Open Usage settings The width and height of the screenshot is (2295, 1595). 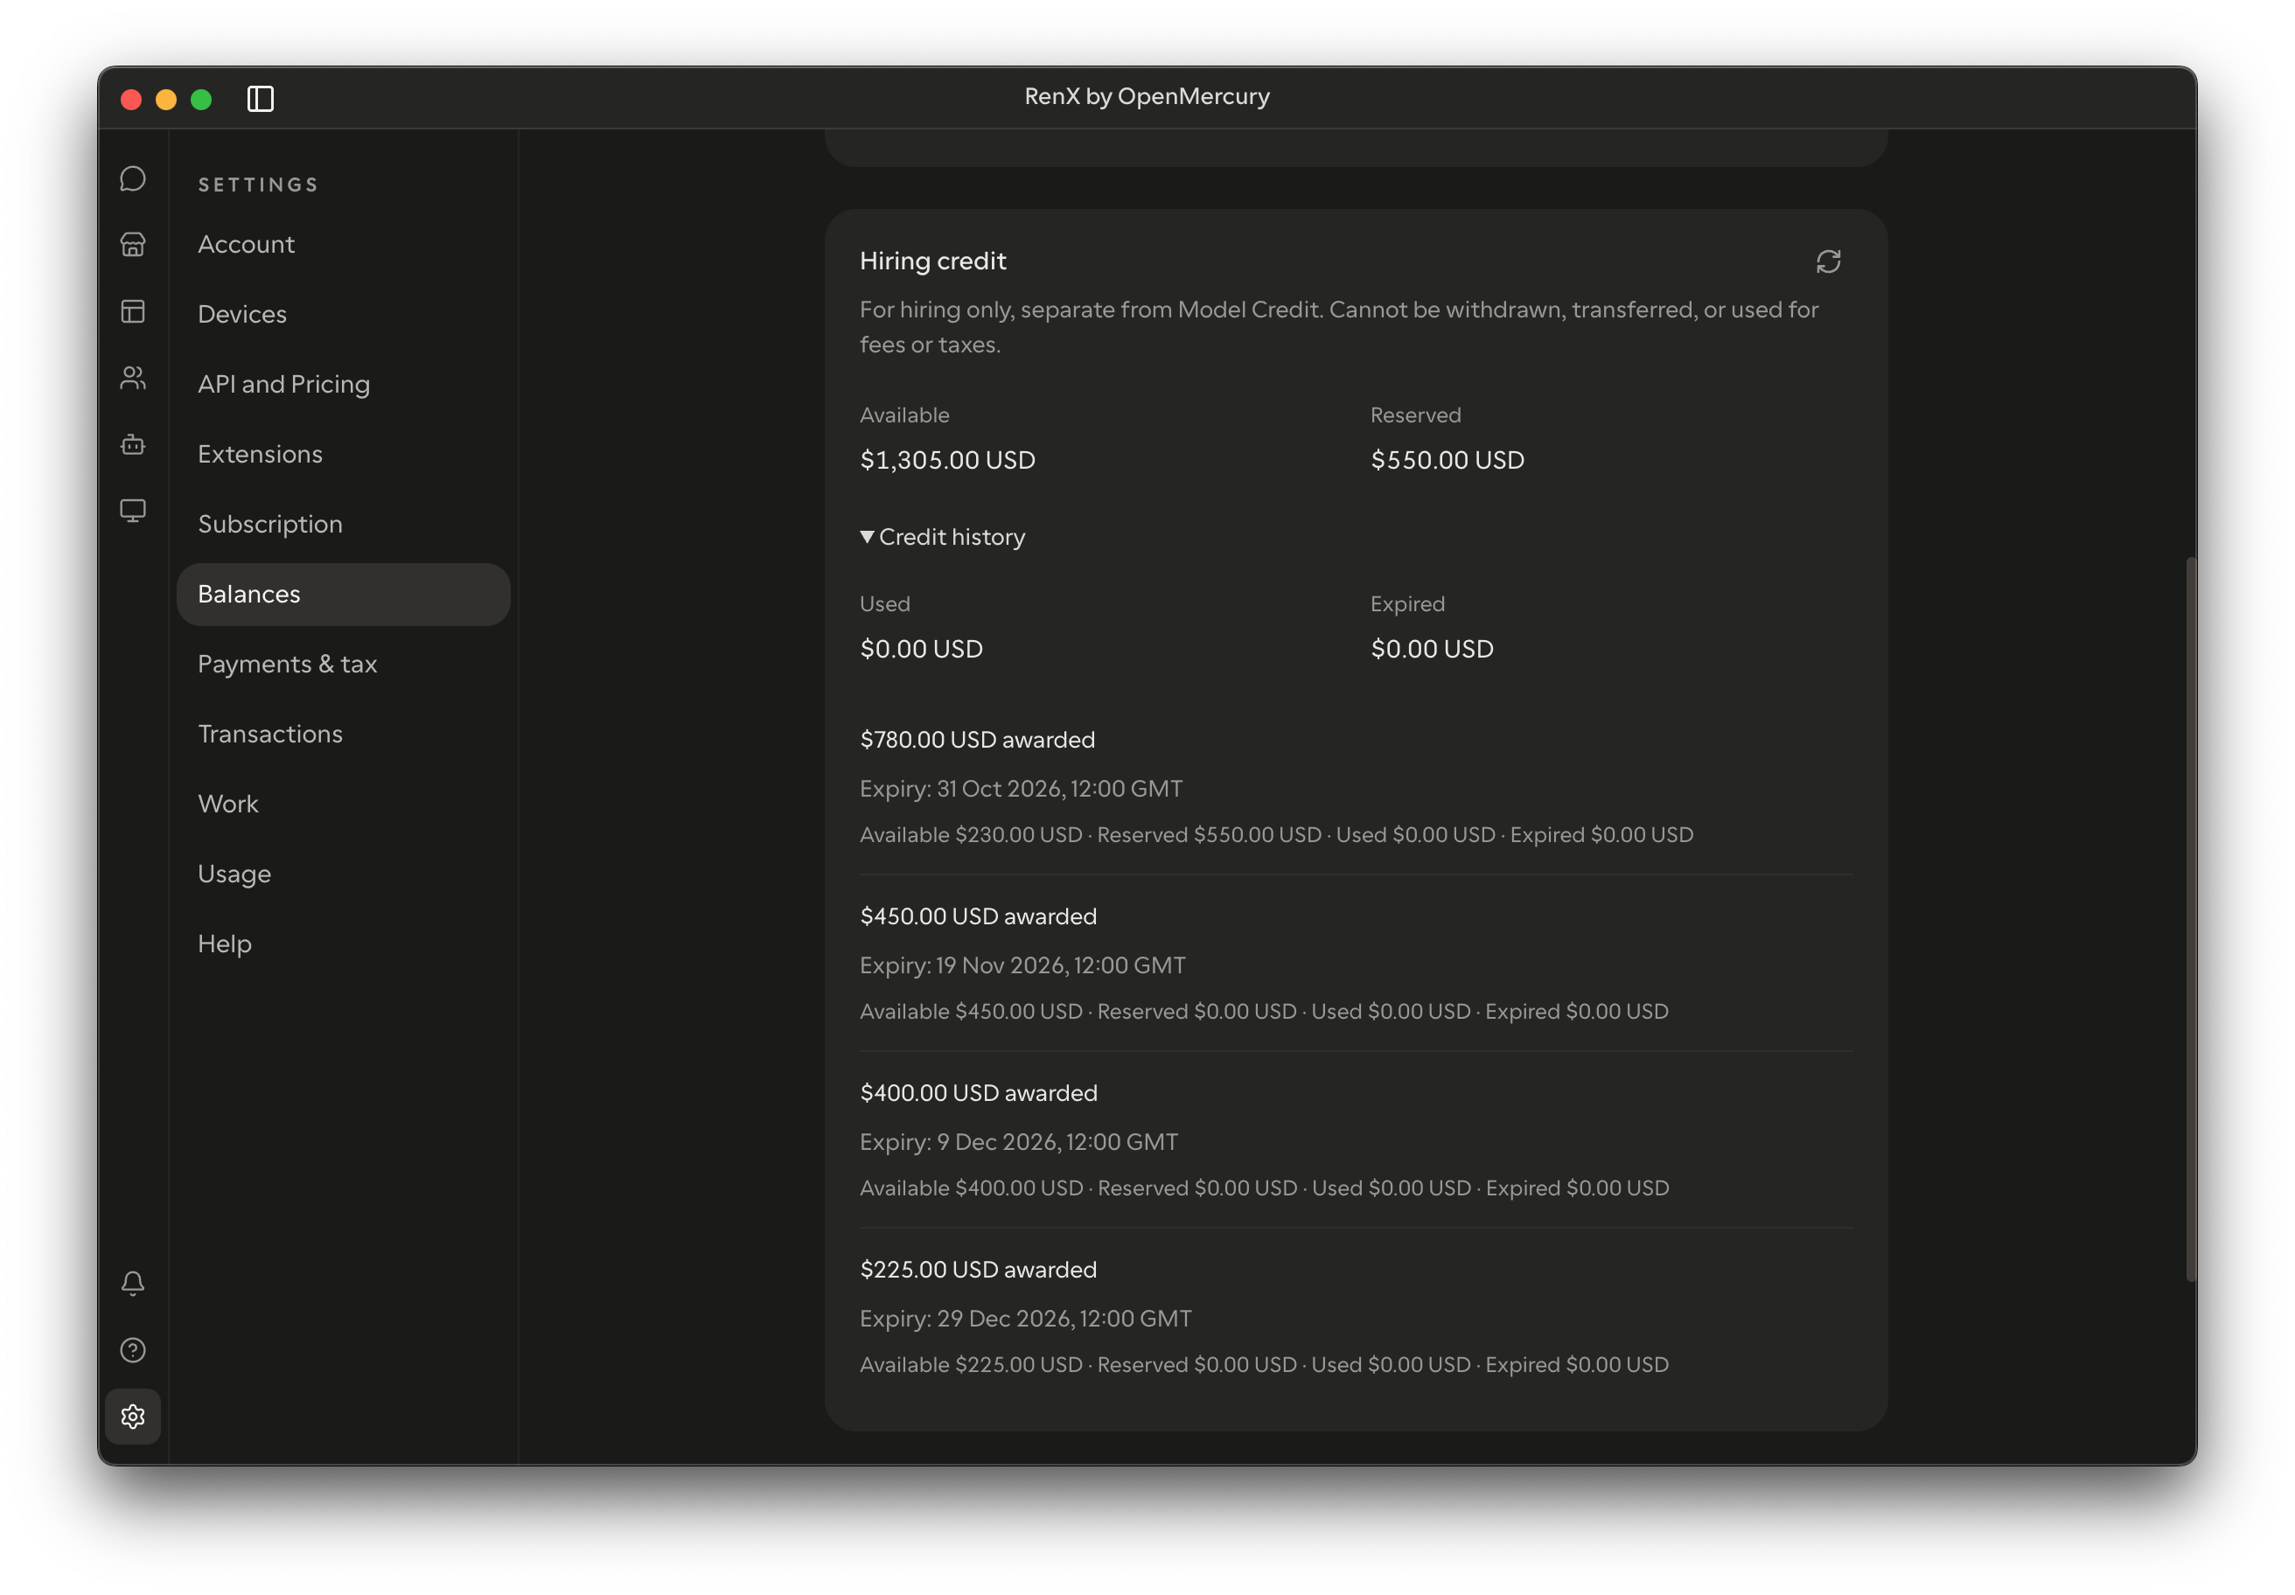point(343,874)
